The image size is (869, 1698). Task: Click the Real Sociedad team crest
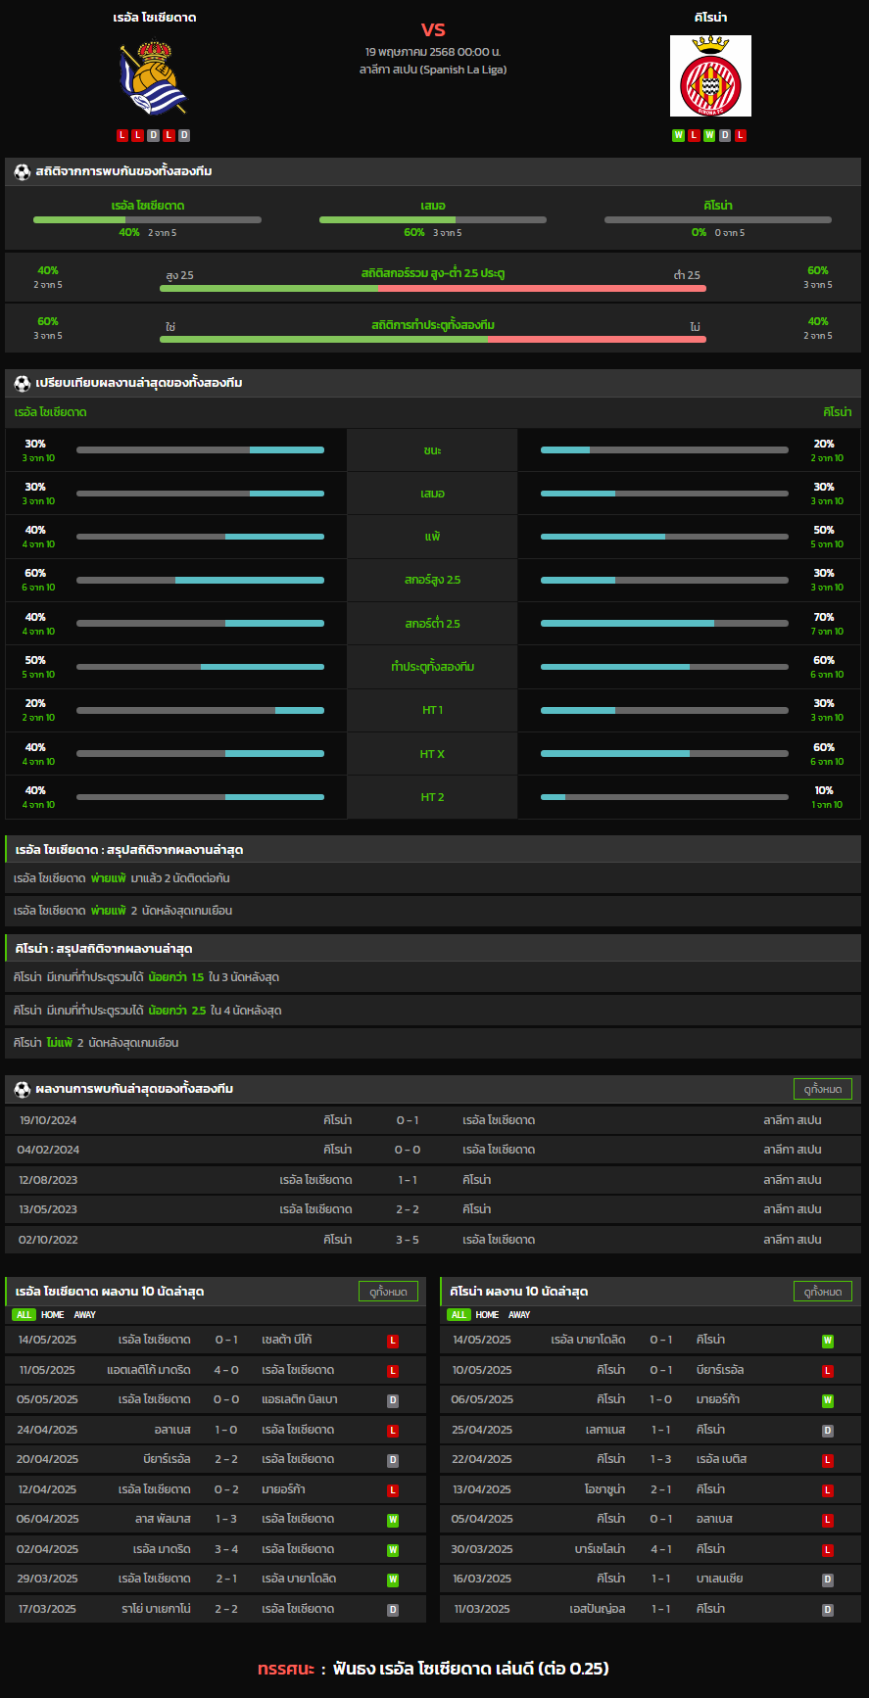coord(154,76)
